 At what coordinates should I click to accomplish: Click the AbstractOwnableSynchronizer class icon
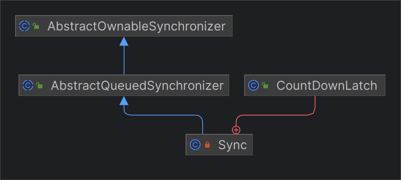pyautogui.click(x=24, y=26)
